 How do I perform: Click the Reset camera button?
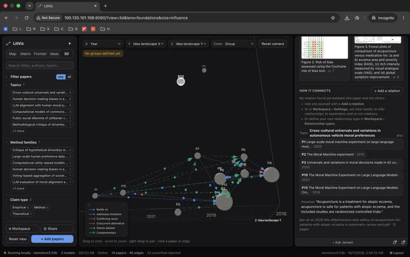pyautogui.click(x=273, y=44)
